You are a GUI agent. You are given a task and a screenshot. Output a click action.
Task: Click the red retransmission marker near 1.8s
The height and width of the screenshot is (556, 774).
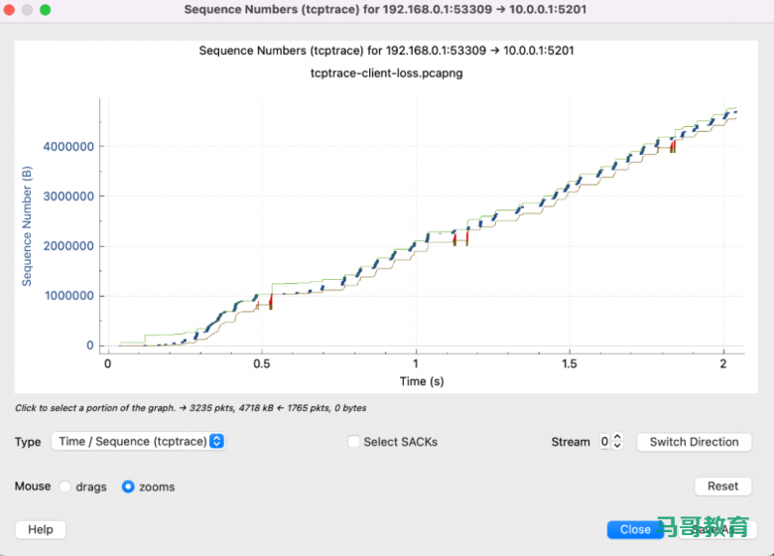click(x=673, y=145)
